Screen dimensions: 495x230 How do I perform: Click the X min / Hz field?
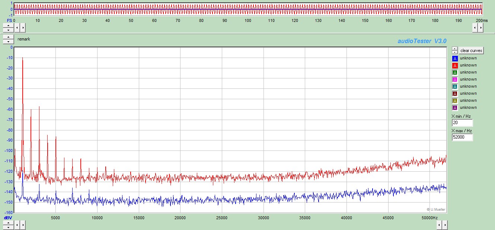(x=462, y=123)
